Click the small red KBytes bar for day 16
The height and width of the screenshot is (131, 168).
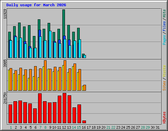pos(84,122)
